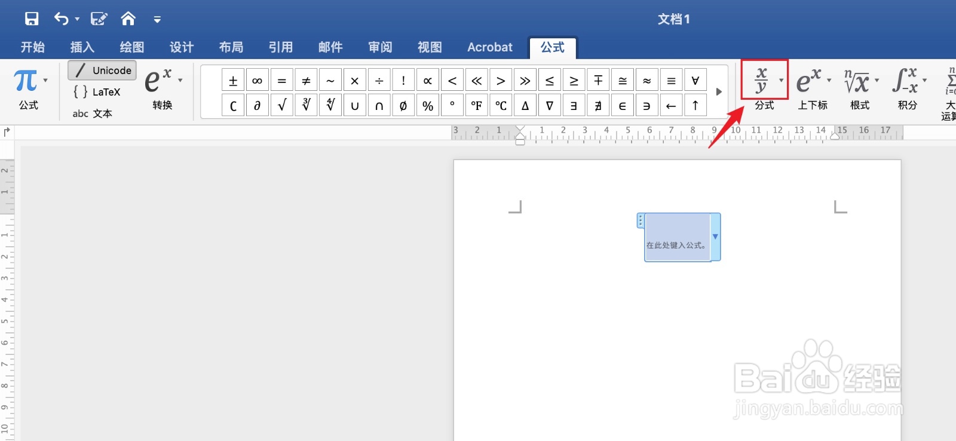
Task: Insert the degrees Fahrenheit °F symbol
Action: point(476,105)
